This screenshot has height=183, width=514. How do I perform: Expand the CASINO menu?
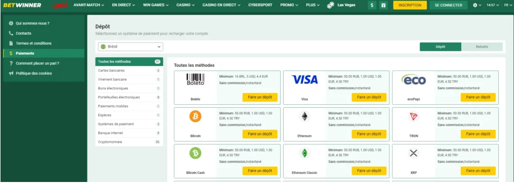[185, 5]
